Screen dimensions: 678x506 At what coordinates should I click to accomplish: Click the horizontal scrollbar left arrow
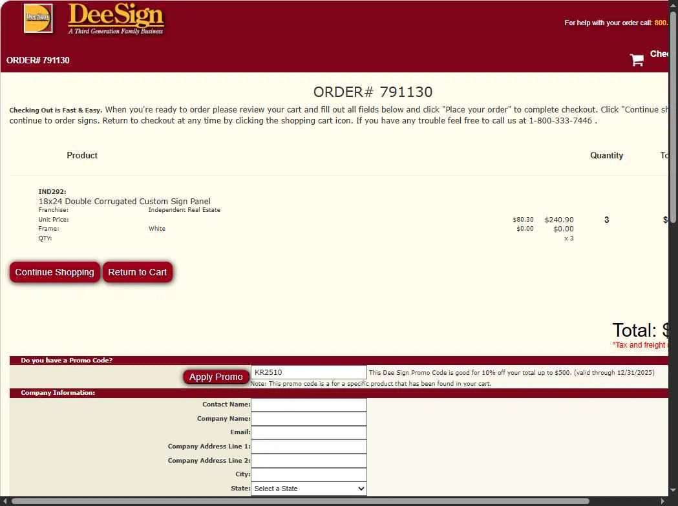pyautogui.click(x=5, y=501)
